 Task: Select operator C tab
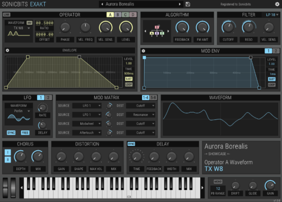point(125,14)
